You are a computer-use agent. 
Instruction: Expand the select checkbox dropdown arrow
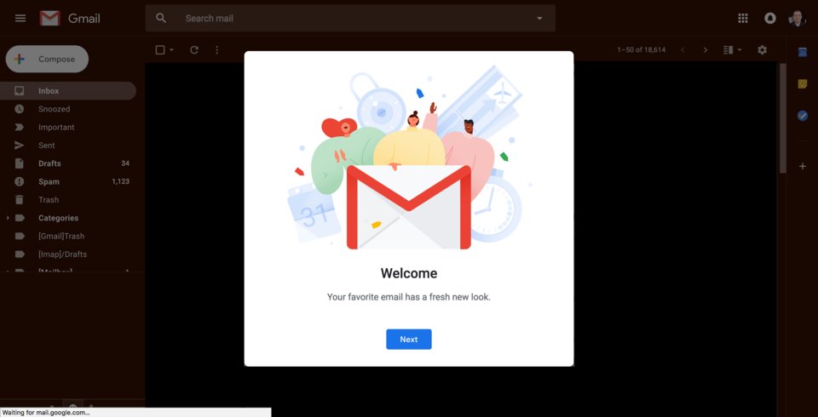(171, 50)
